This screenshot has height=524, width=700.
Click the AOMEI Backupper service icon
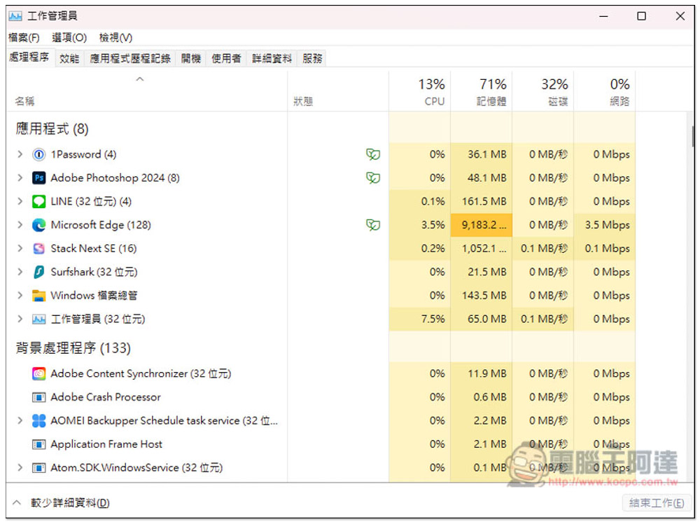(38, 420)
